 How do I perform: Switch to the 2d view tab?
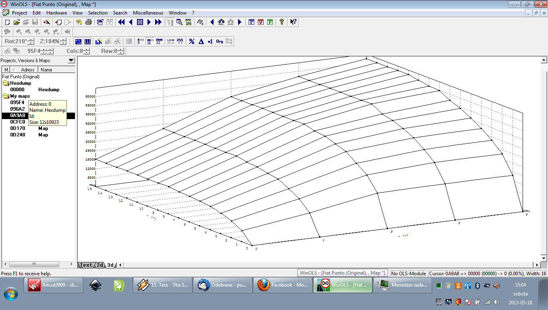point(99,265)
